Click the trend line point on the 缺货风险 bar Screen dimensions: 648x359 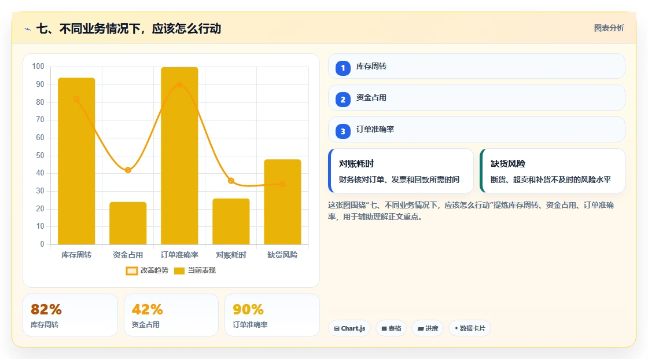(x=283, y=184)
